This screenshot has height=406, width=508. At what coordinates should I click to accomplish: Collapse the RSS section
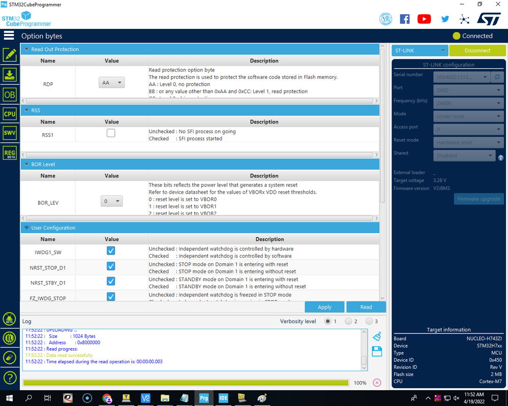(x=26, y=110)
